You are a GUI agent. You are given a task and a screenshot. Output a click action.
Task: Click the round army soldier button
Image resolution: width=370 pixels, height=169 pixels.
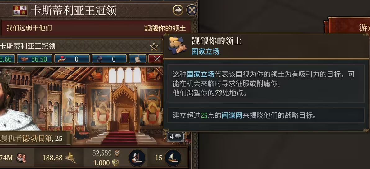click(137, 158)
